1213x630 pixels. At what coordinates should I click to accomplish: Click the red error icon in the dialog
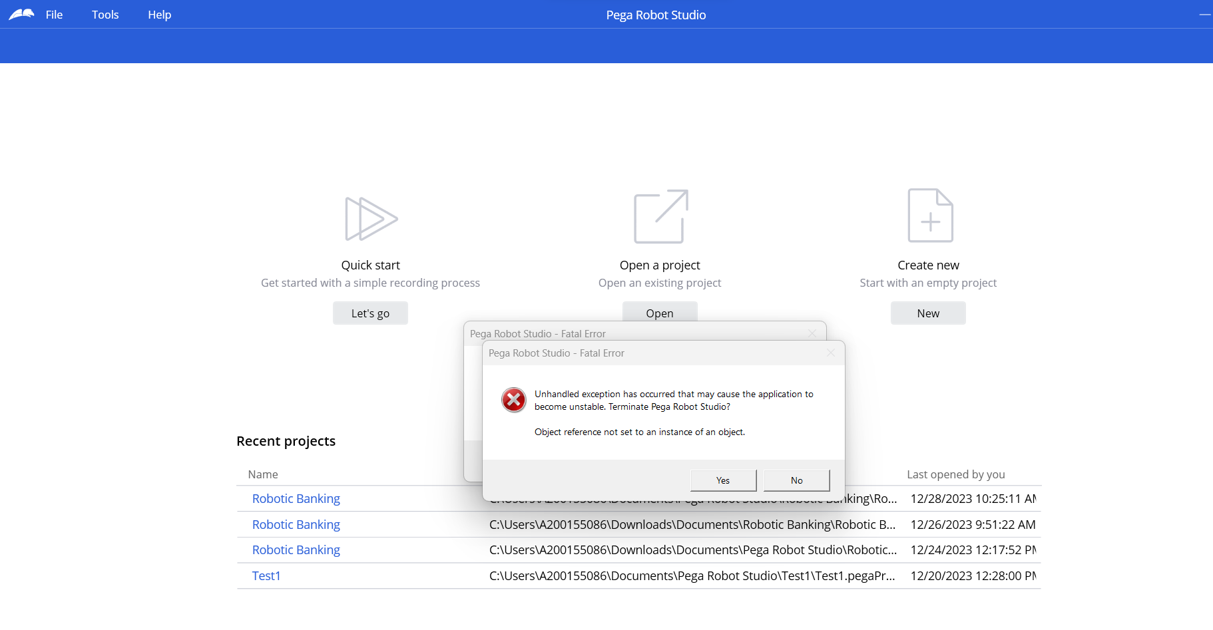click(513, 400)
